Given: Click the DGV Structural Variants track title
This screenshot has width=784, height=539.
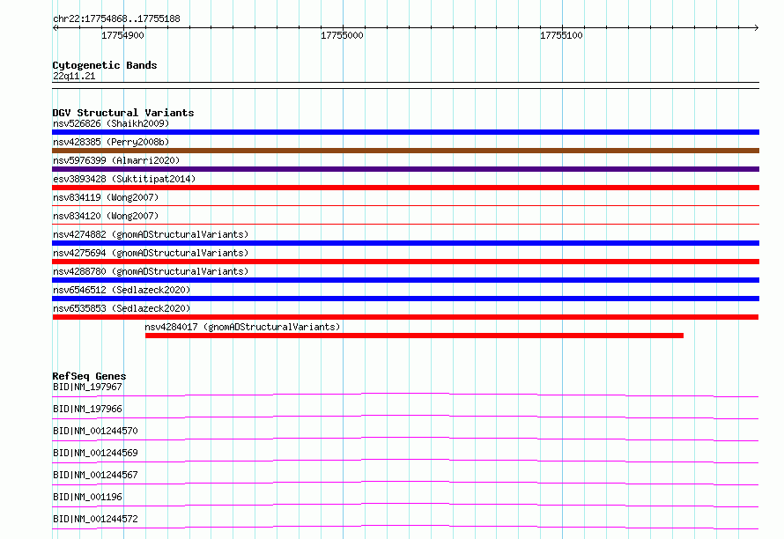Looking at the screenshot, I should pos(123,113).
